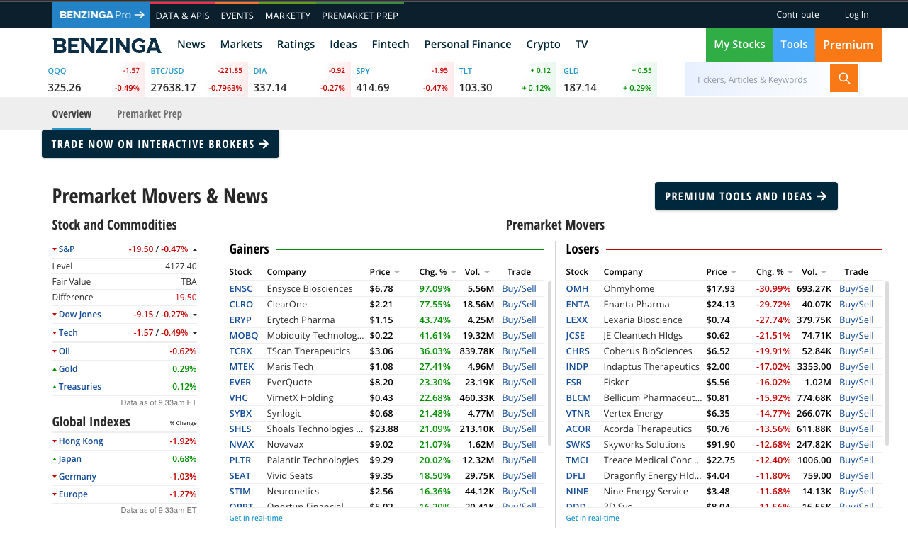Open PLTR ticker in Gainers

click(x=240, y=460)
